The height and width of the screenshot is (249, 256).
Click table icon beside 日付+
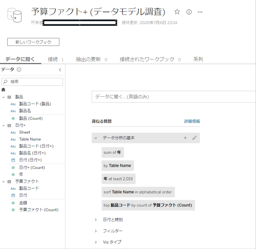9,125
